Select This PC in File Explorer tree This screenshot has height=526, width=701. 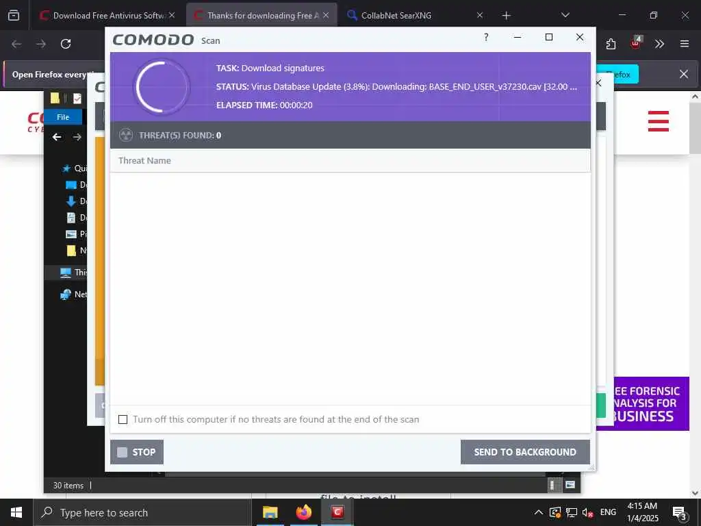[74, 273]
